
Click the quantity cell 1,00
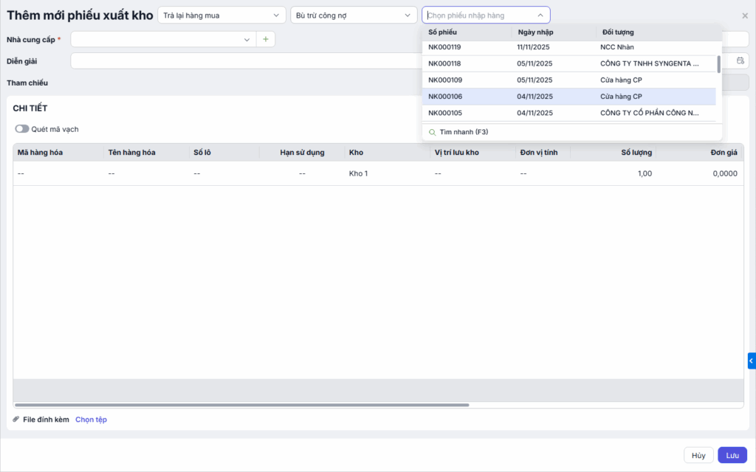614,173
